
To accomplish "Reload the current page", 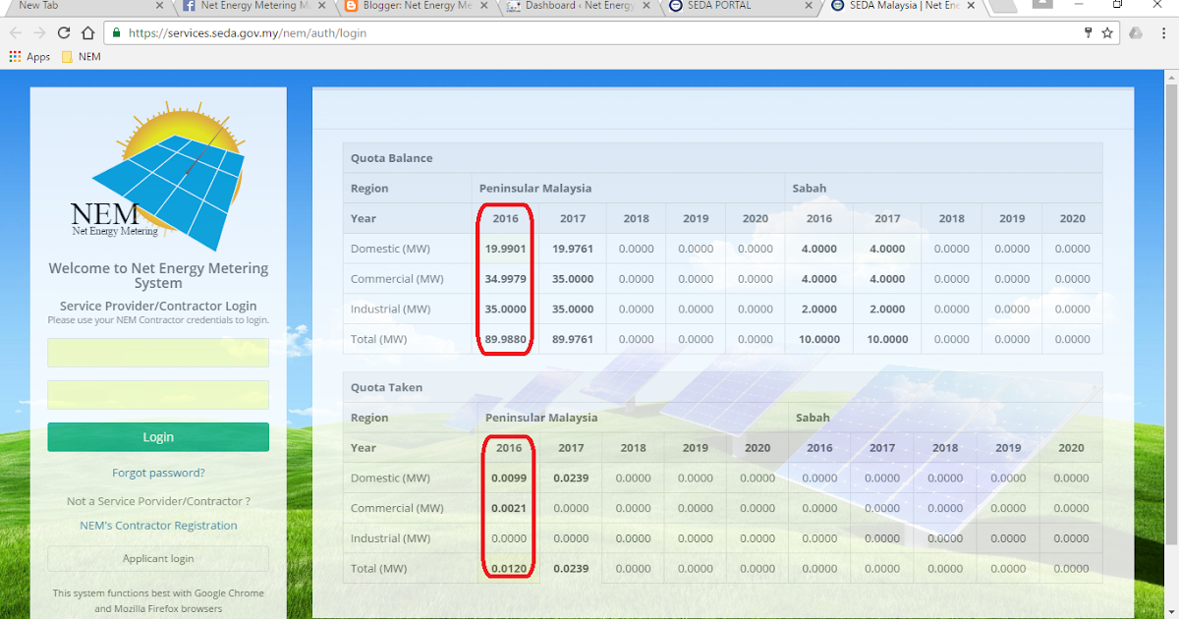I will (63, 32).
